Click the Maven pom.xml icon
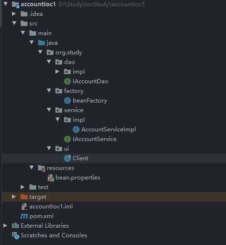 [x=24, y=216]
